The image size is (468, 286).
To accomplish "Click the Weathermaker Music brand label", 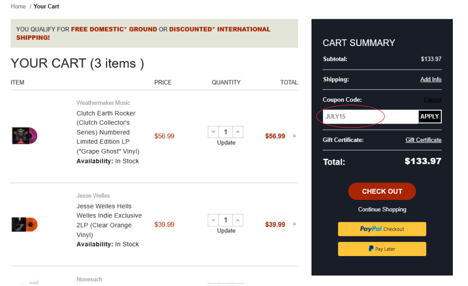I will point(103,103).
